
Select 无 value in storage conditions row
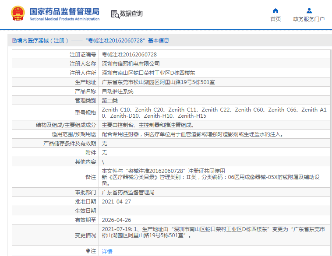(x=104, y=144)
